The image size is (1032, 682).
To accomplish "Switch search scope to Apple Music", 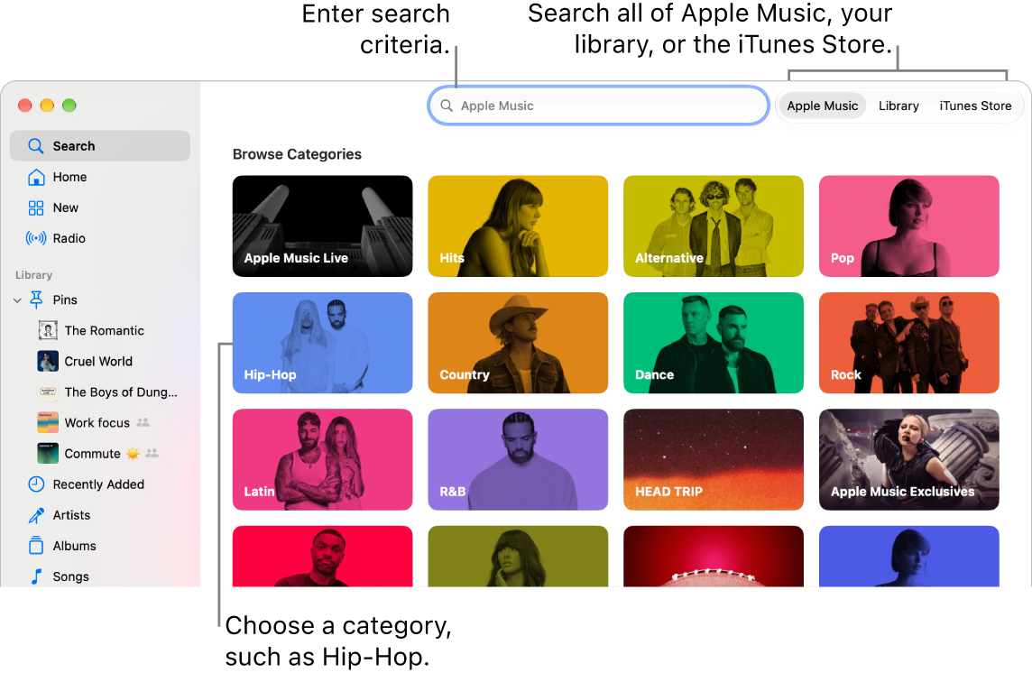I will click(x=822, y=106).
